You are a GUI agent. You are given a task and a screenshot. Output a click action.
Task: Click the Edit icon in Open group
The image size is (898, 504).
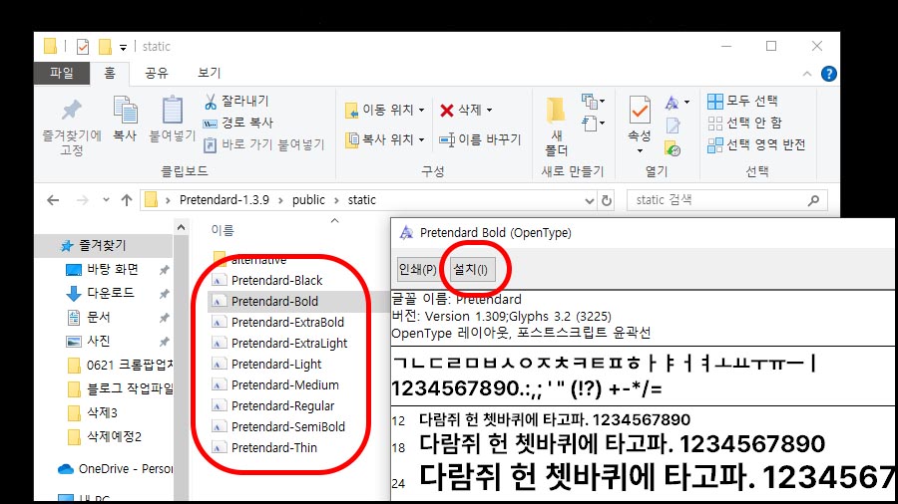[673, 126]
